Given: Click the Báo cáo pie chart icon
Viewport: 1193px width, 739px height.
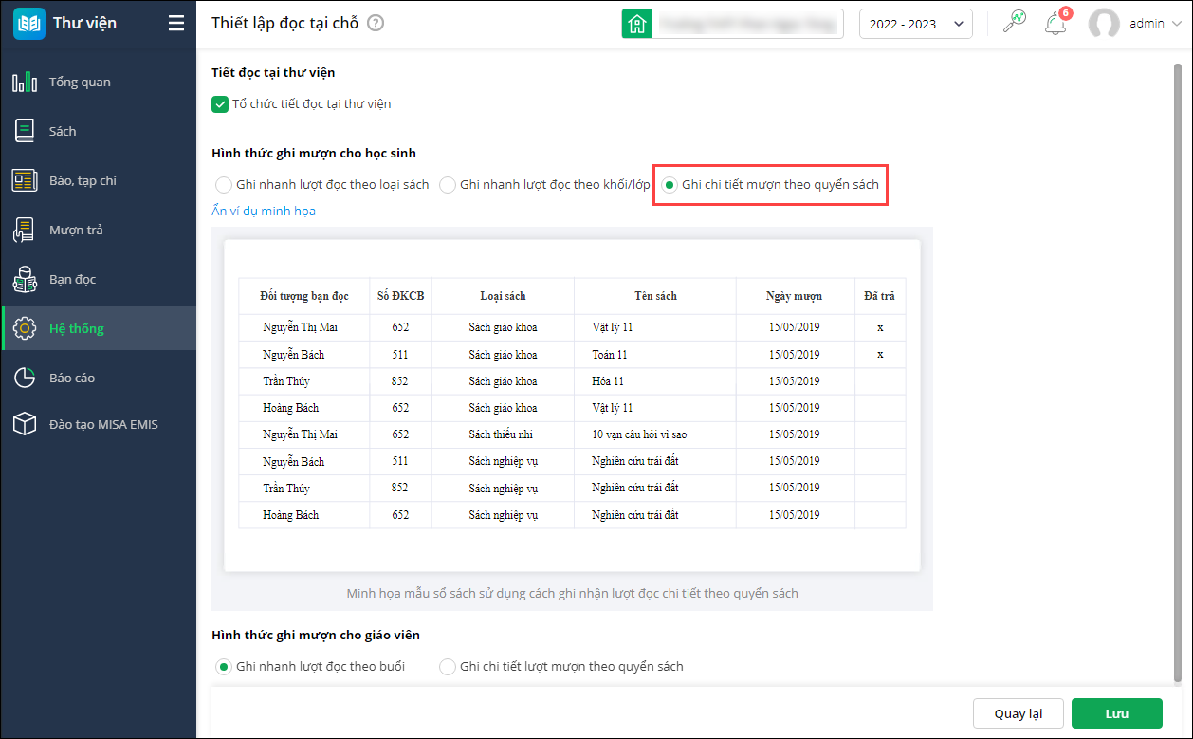Looking at the screenshot, I should (25, 378).
